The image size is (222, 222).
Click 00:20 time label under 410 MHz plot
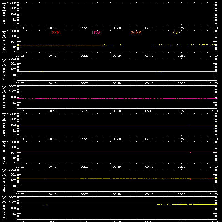85,56
